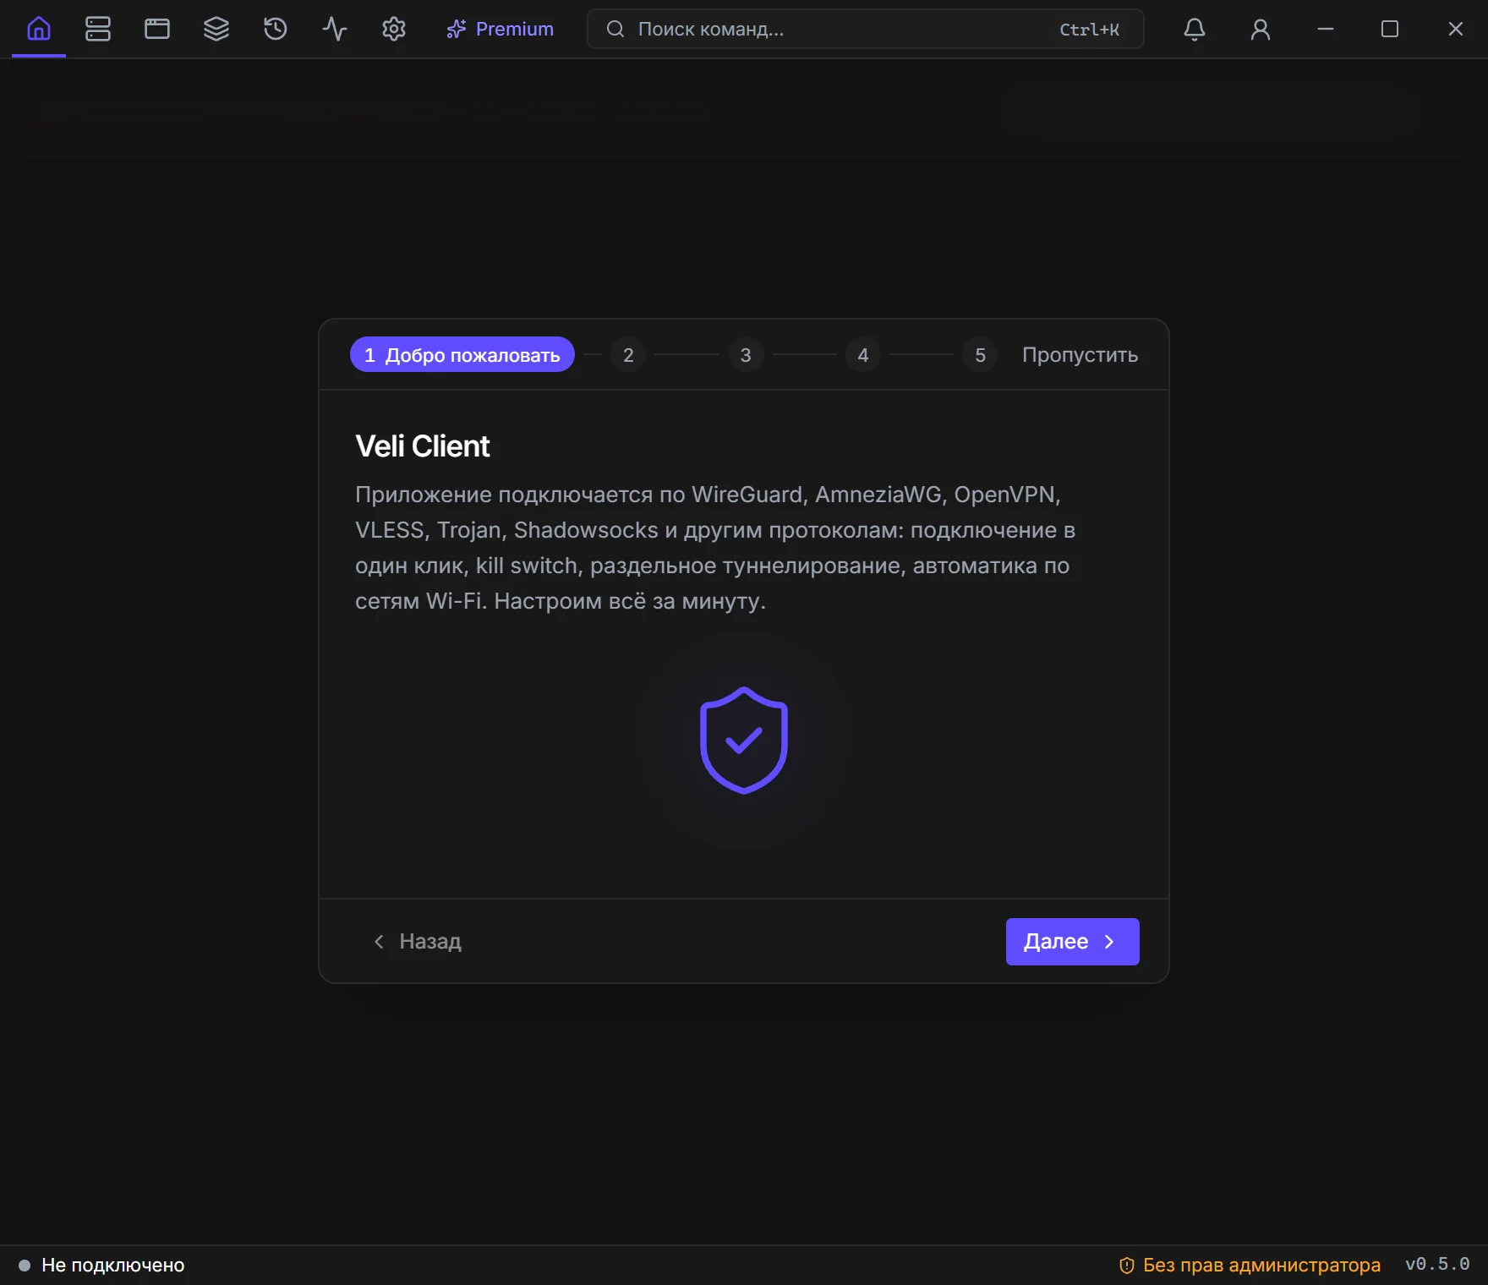Open the user account icon
This screenshot has width=1488, height=1285.
tap(1260, 29)
